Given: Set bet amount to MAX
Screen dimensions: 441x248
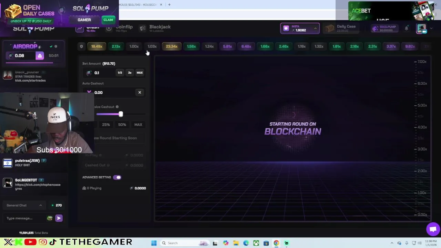Looking at the screenshot, I should (x=140, y=73).
